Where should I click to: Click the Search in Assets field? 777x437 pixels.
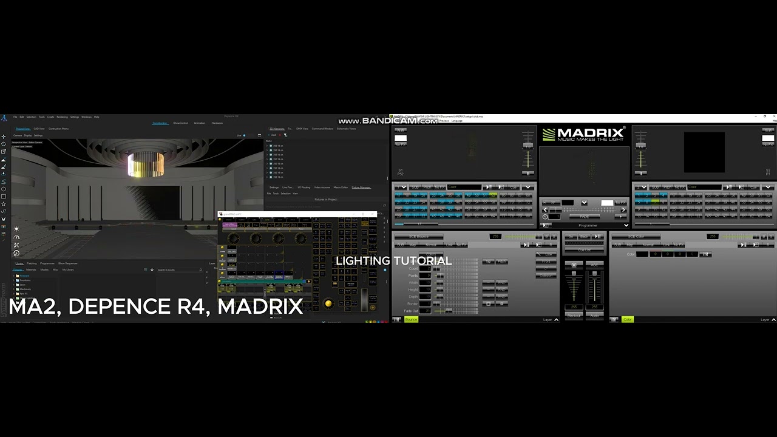pos(179,269)
